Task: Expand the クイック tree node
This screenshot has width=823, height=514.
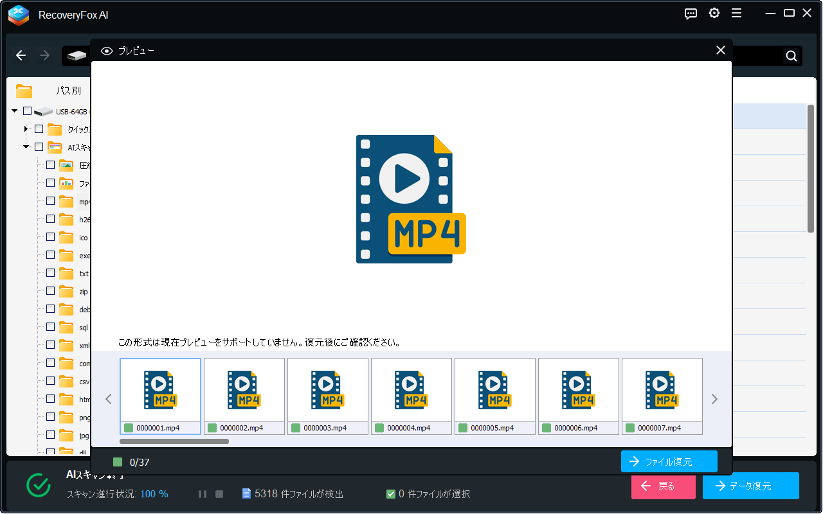Action: click(26, 129)
